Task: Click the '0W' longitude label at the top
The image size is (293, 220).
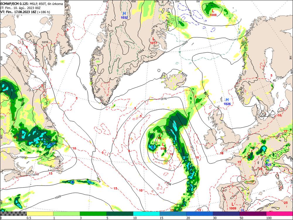Action: pyautogui.click(x=198, y=1)
